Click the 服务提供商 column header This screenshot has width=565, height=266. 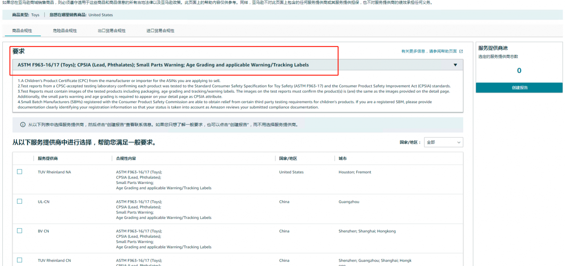coord(48,158)
